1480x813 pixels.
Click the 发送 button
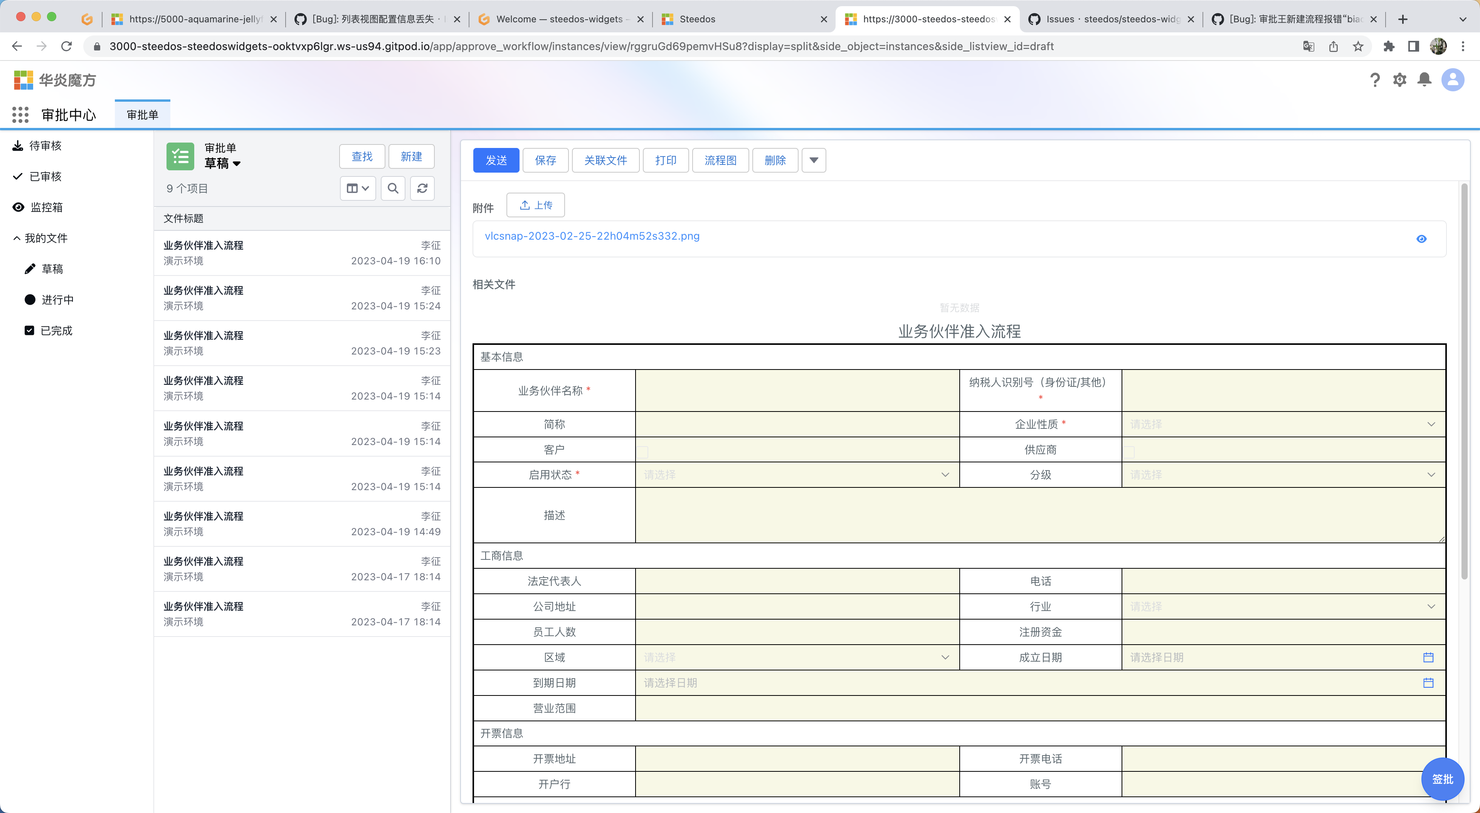pos(496,160)
